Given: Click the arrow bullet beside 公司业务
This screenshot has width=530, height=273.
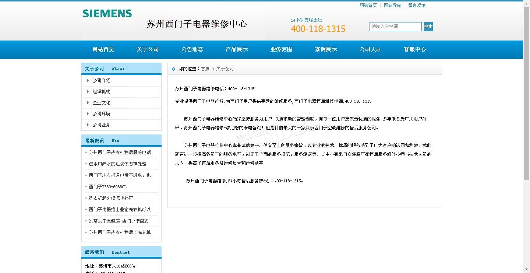Looking at the screenshot, I should [x=88, y=125].
